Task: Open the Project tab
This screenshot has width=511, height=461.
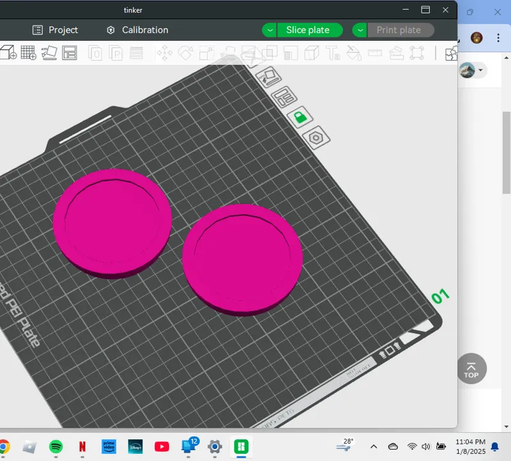Action: coord(56,30)
